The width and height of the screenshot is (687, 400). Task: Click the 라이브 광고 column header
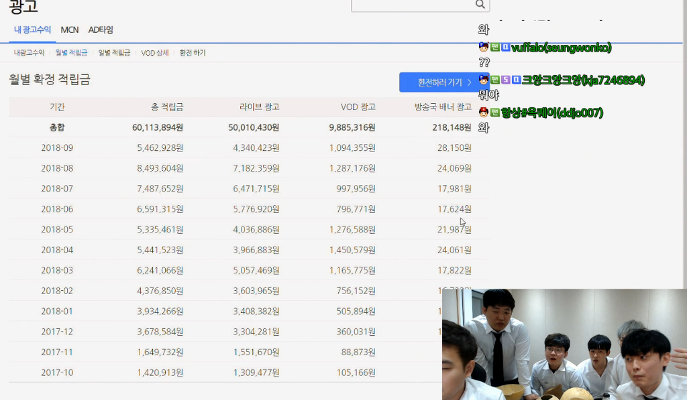click(260, 107)
